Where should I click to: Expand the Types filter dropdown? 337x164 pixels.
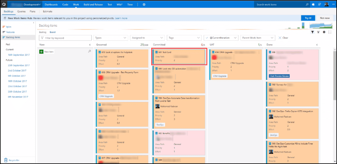[x=111, y=38]
